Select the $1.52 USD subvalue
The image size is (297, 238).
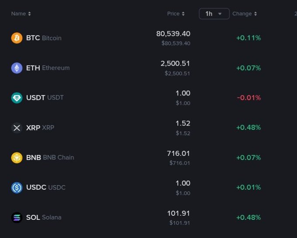[183, 133]
